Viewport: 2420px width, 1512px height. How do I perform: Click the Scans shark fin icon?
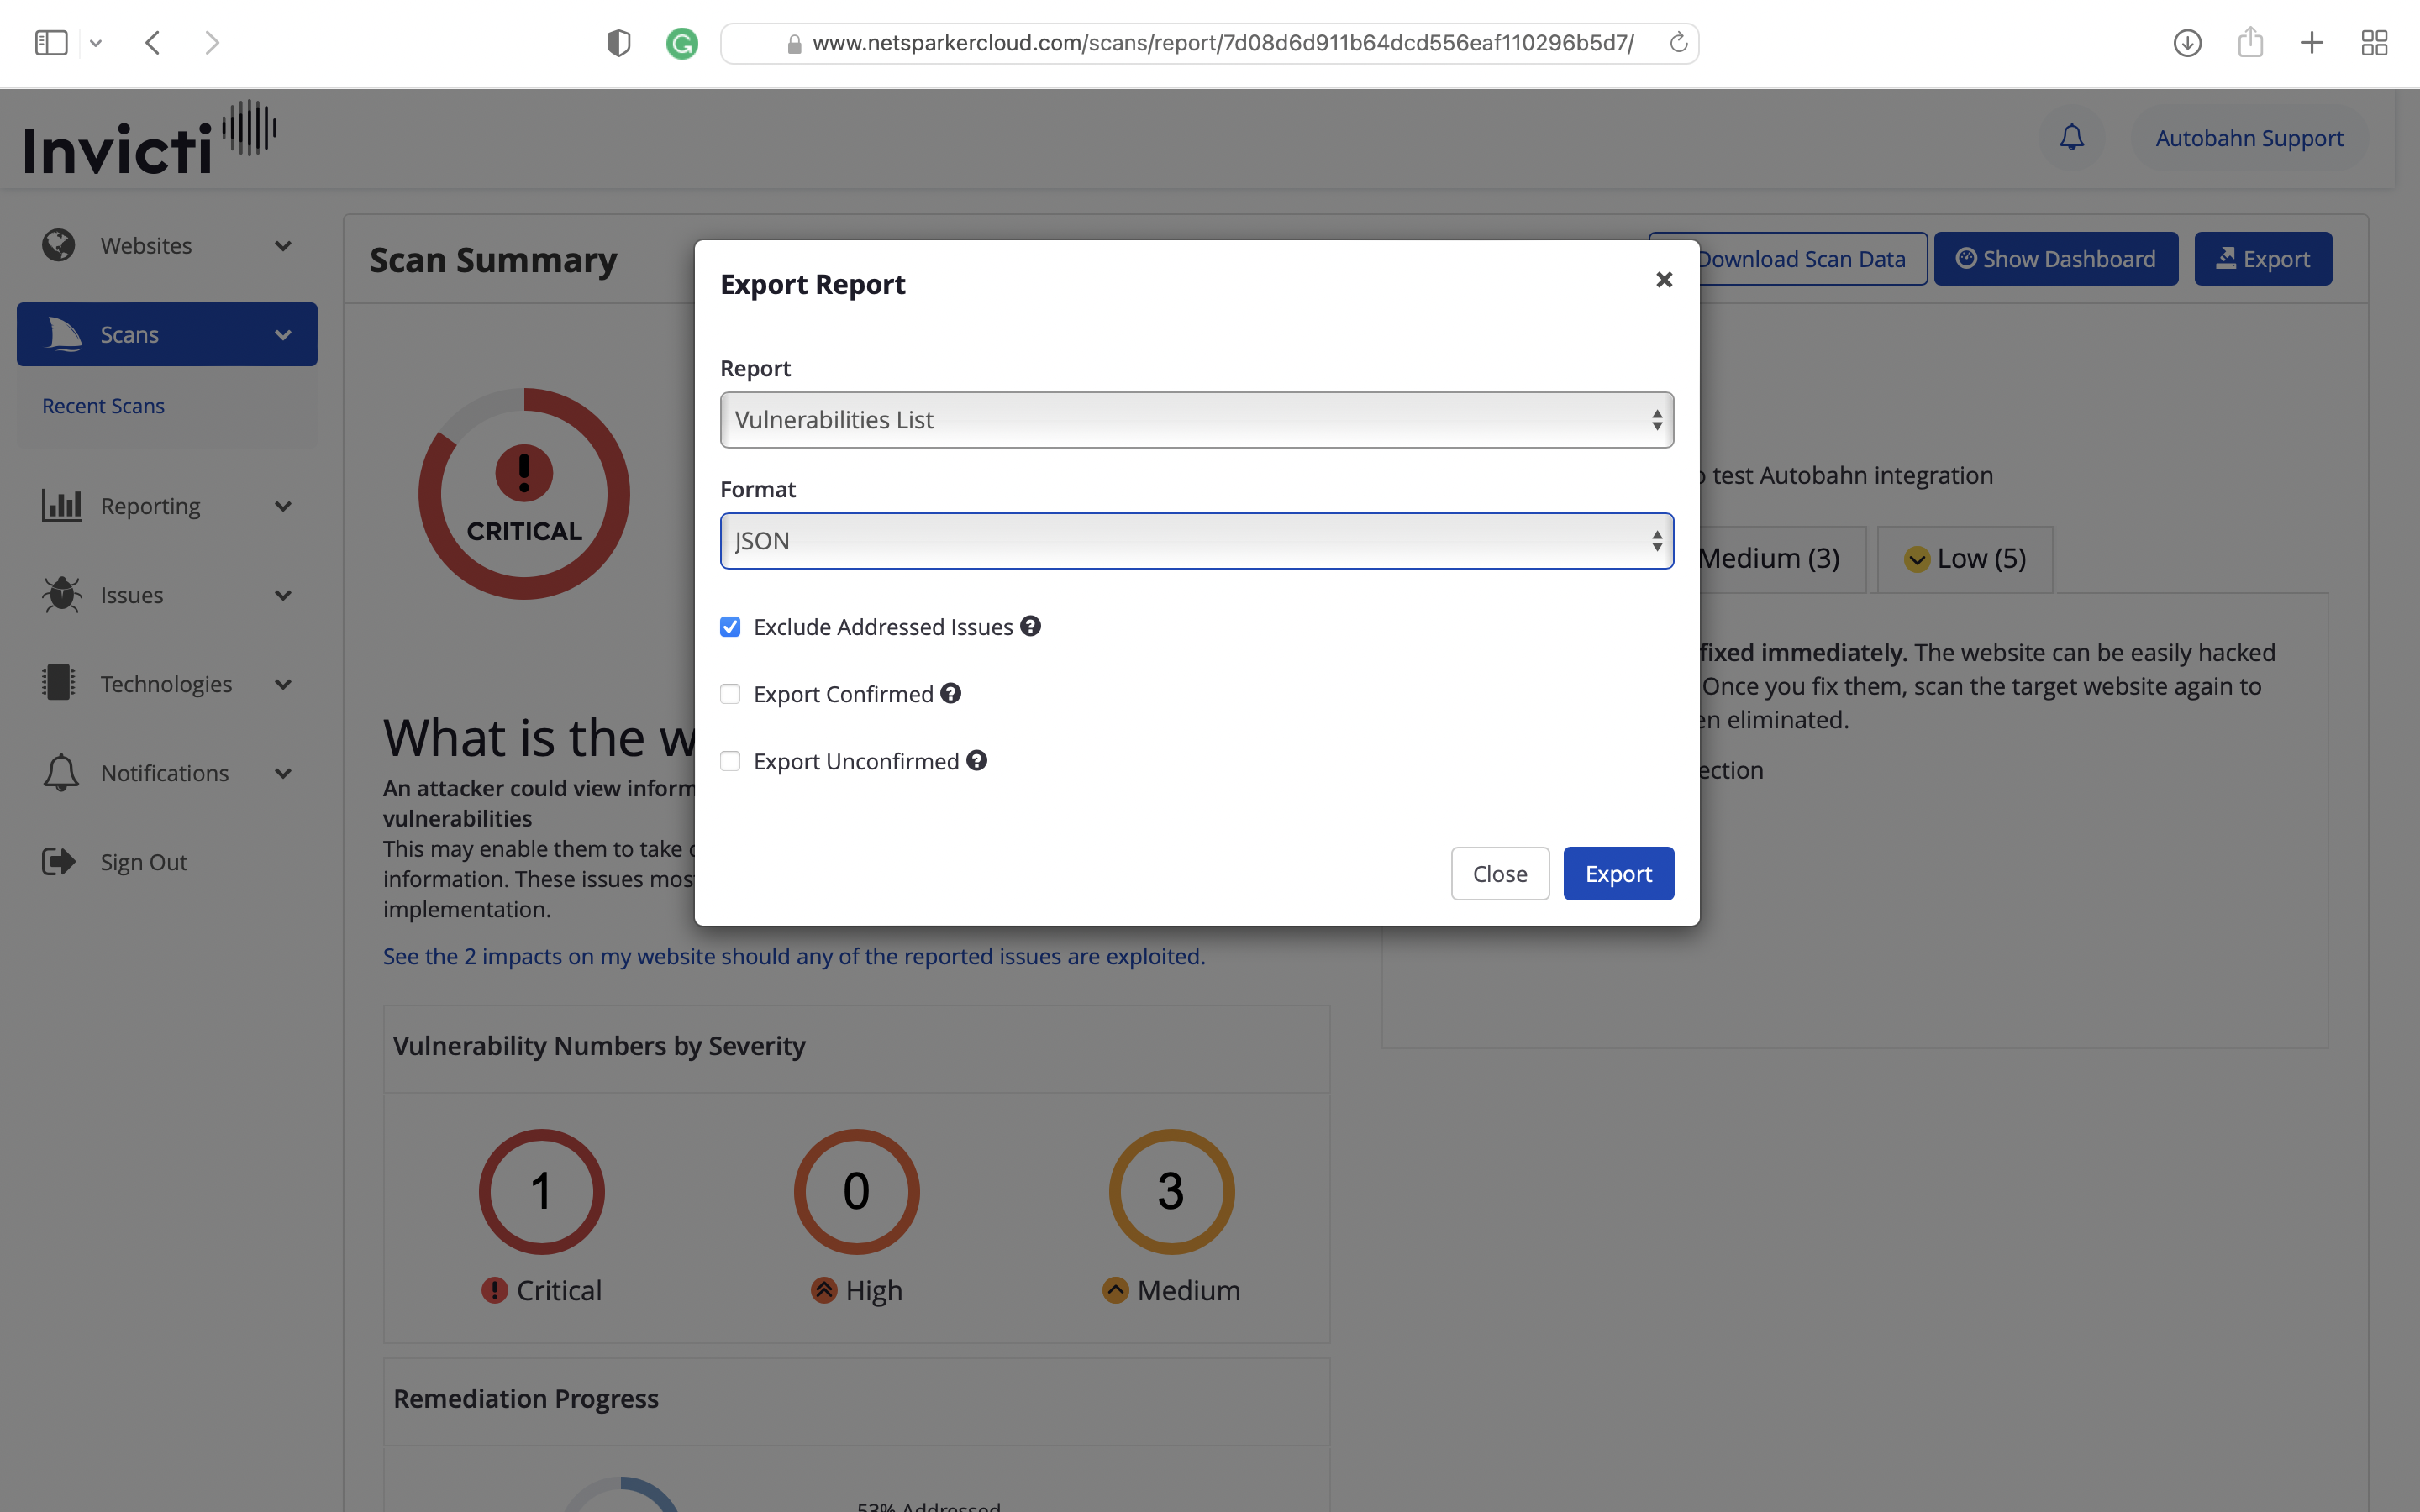point(64,334)
